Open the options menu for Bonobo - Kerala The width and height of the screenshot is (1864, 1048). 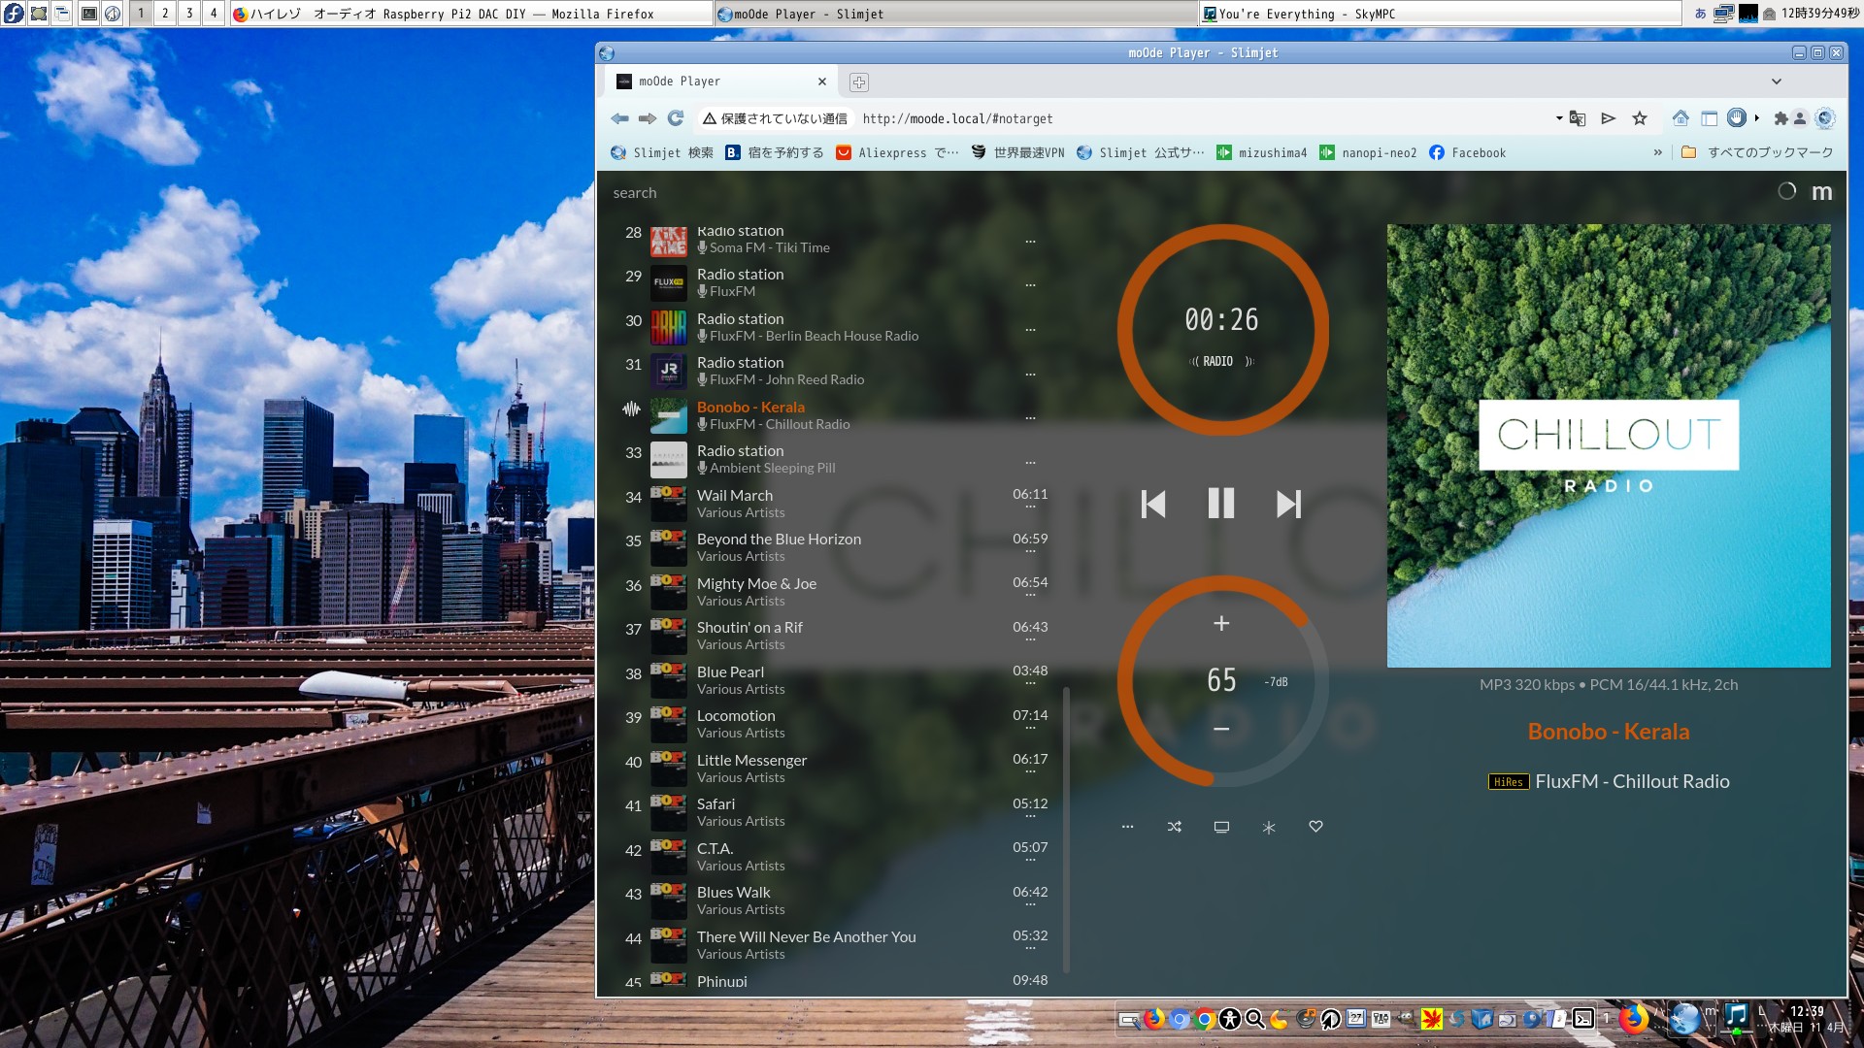click(1030, 416)
